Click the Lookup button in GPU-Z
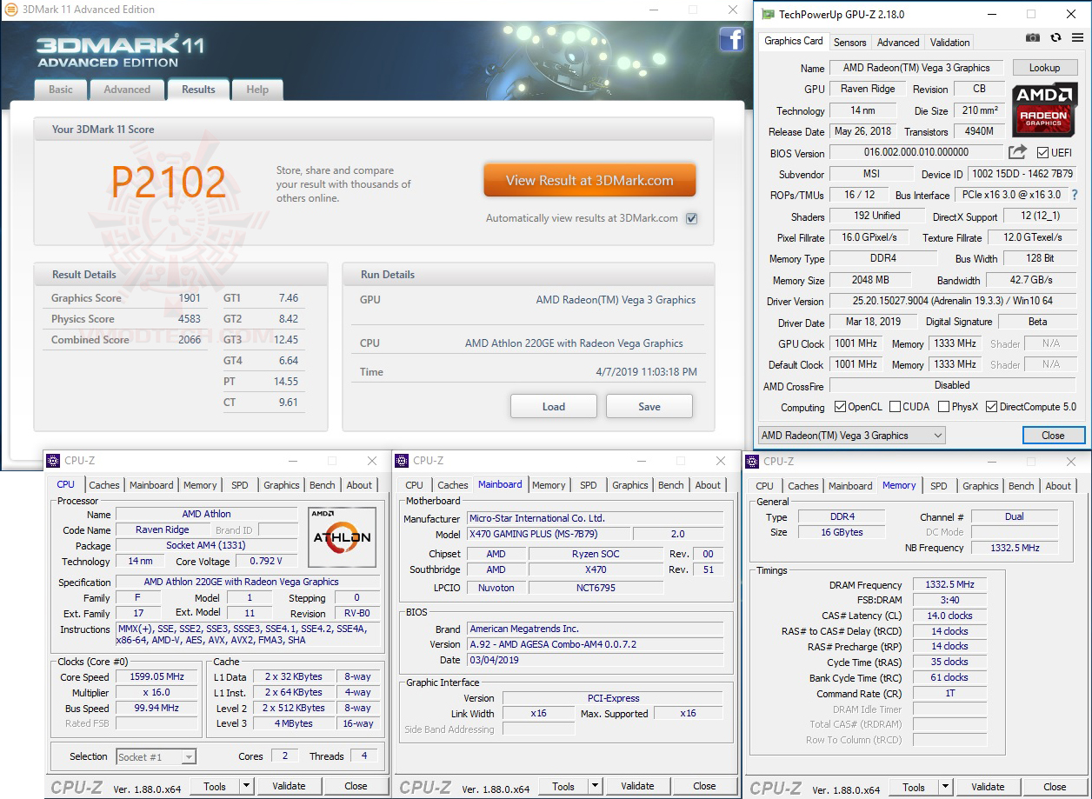 [1044, 67]
